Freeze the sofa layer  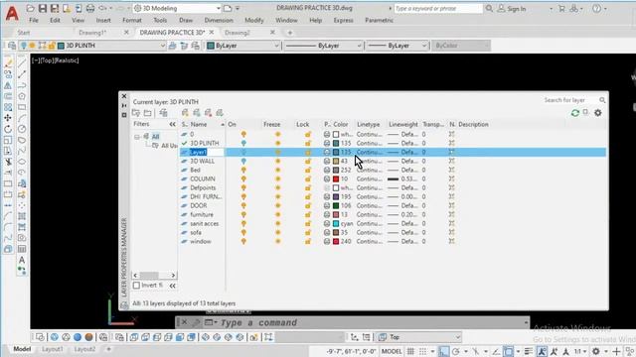(278, 232)
